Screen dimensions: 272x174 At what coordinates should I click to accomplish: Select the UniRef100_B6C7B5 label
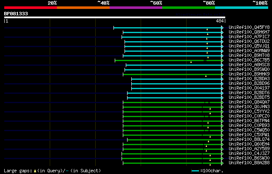(249, 60)
